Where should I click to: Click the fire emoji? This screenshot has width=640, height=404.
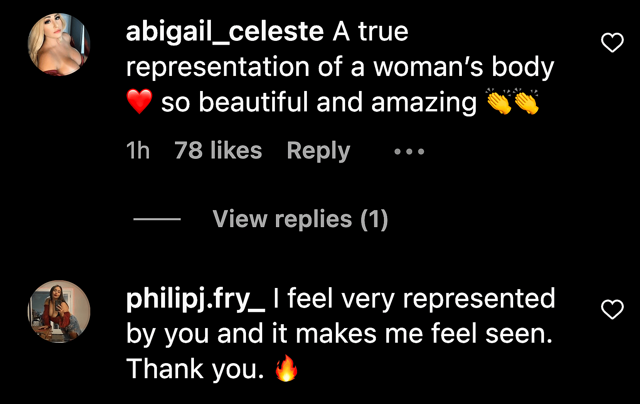[x=286, y=369]
